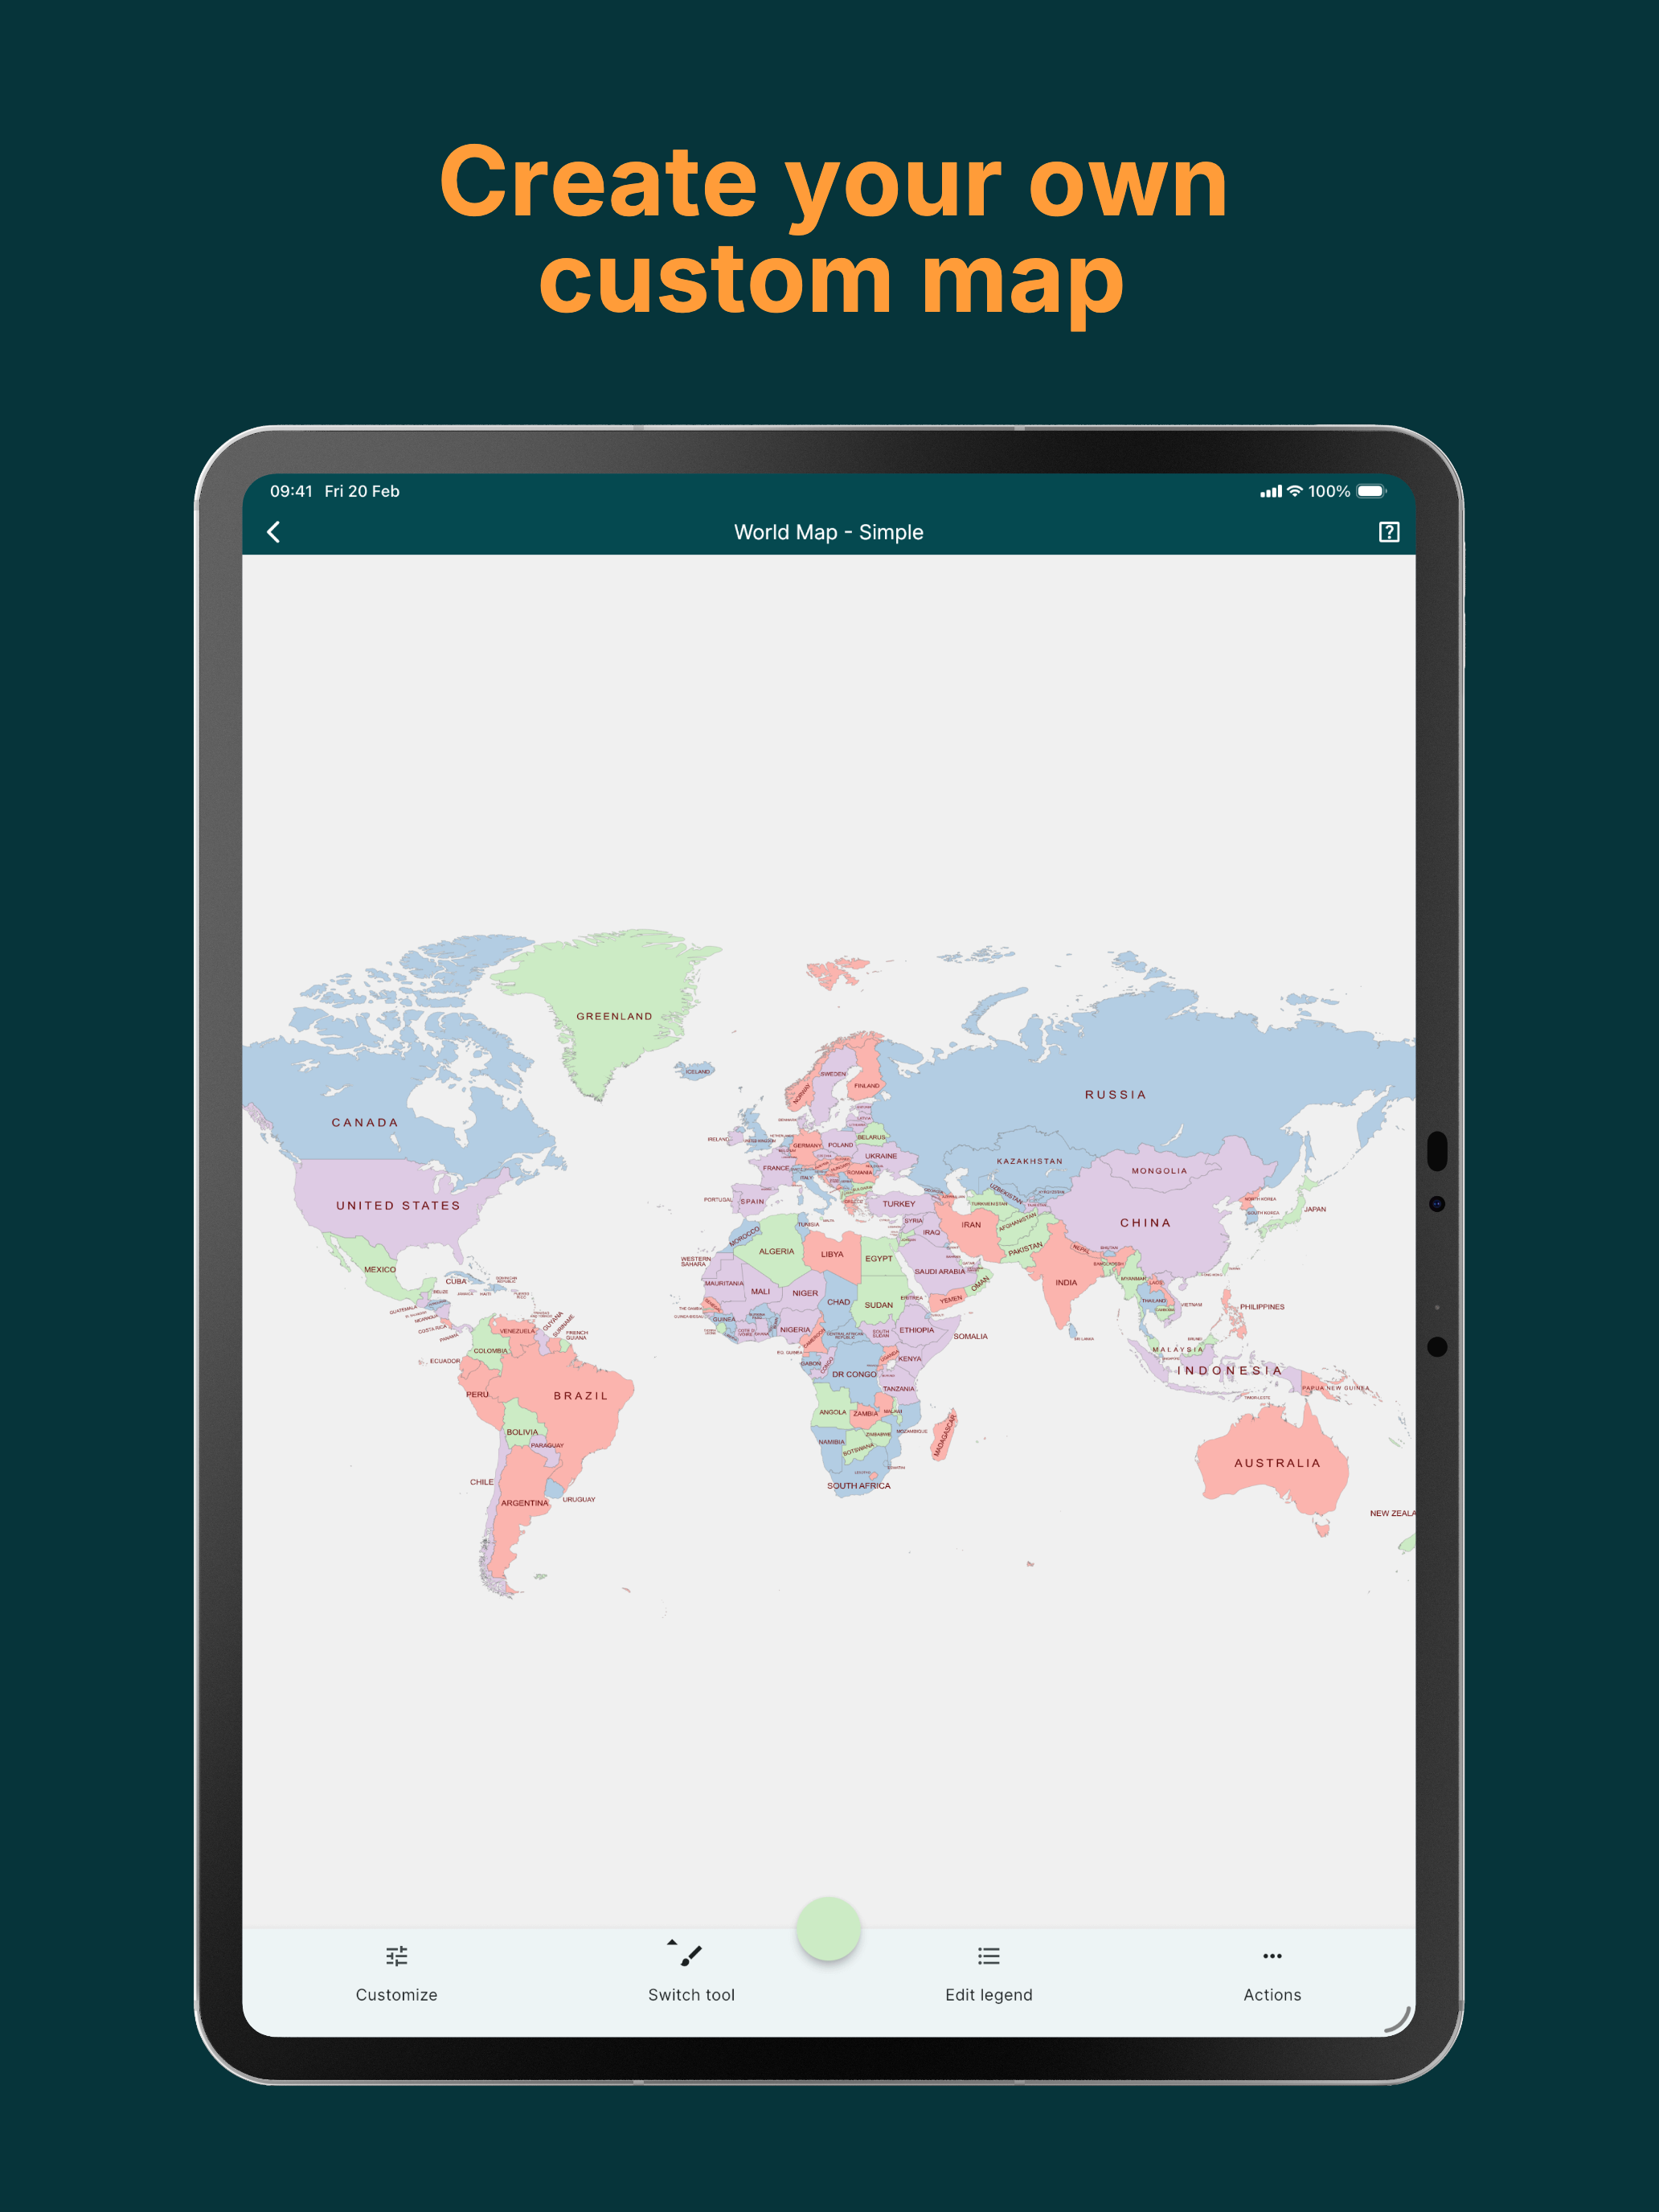The image size is (1659, 2212).
Task: Select Russia on the map
Action: [x=1113, y=1093]
